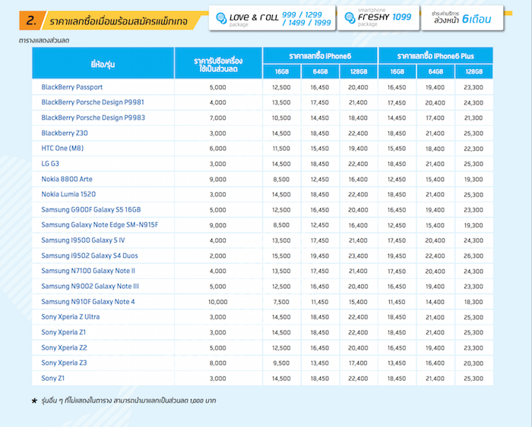This screenshot has width=532, height=427.
Task: Click the HTC One (M8) model name
Action: click(62, 148)
